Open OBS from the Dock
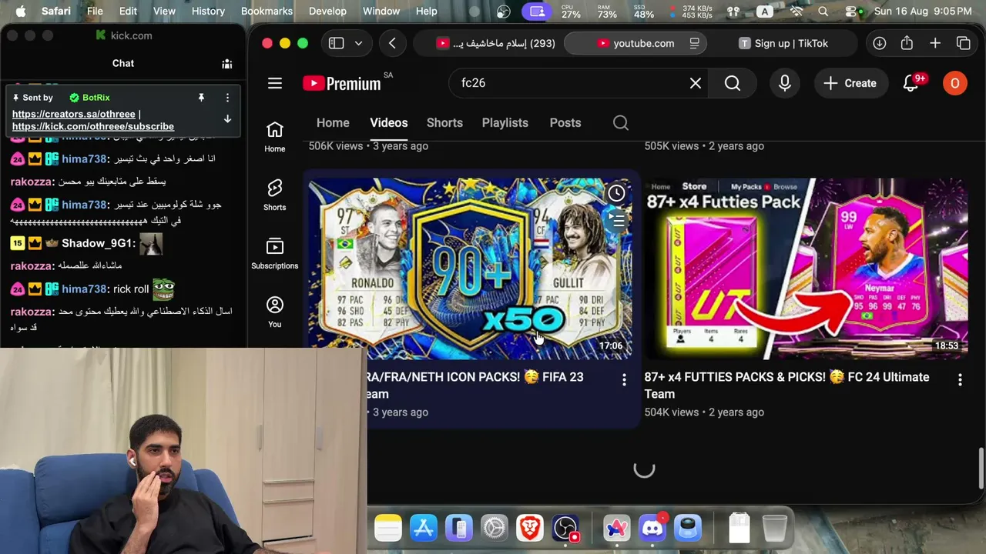986x554 pixels. [x=566, y=528]
